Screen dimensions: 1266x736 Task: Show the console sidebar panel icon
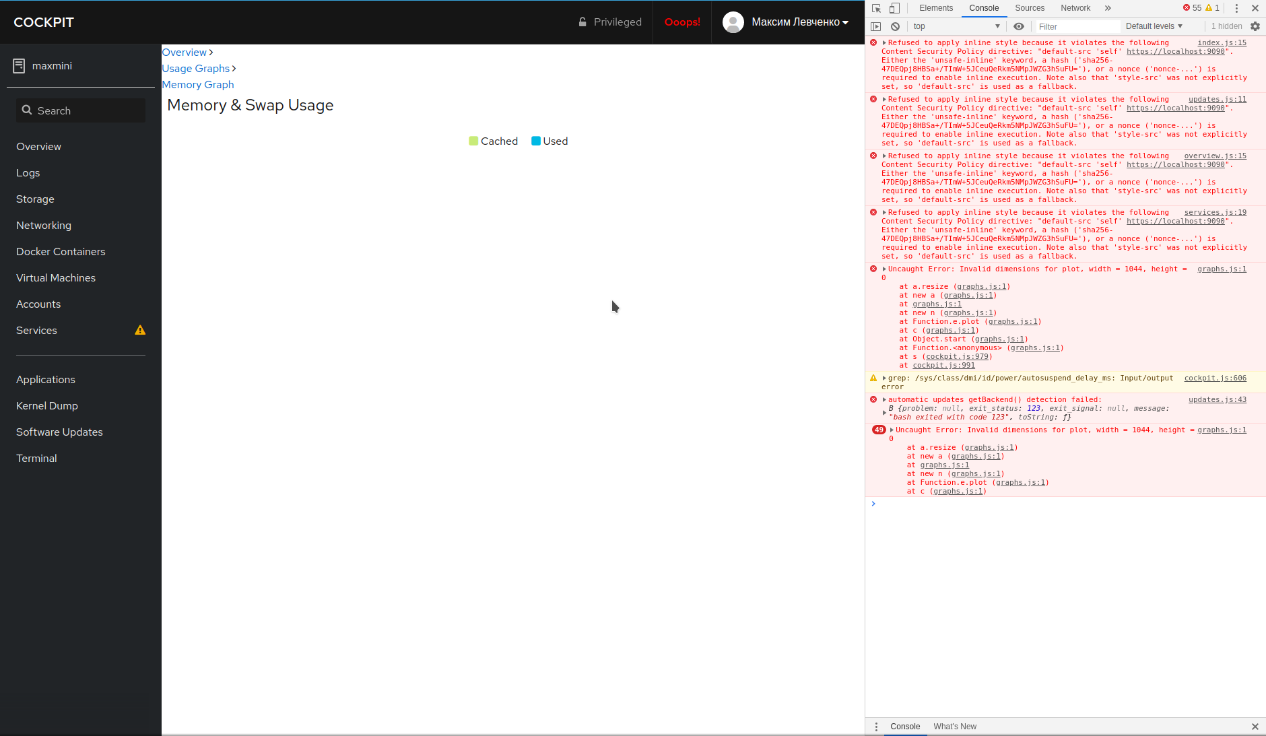pyautogui.click(x=875, y=26)
